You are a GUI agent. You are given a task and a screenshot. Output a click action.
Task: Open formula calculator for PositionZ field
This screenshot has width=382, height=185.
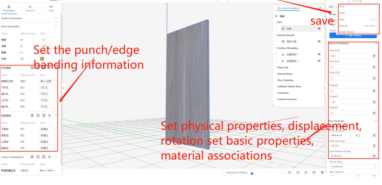click(x=374, y=78)
